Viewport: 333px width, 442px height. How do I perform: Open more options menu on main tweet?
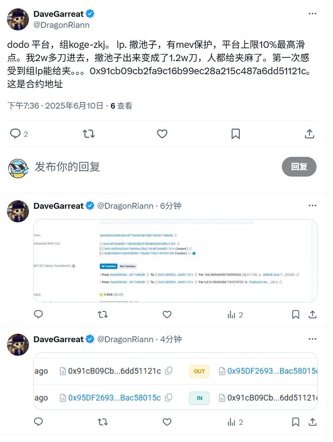pos(312,14)
